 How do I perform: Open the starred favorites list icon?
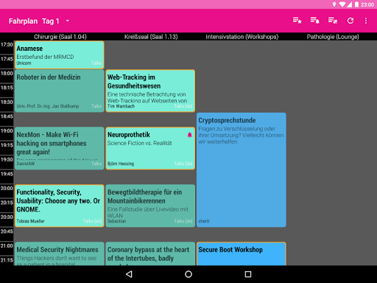pos(297,21)
